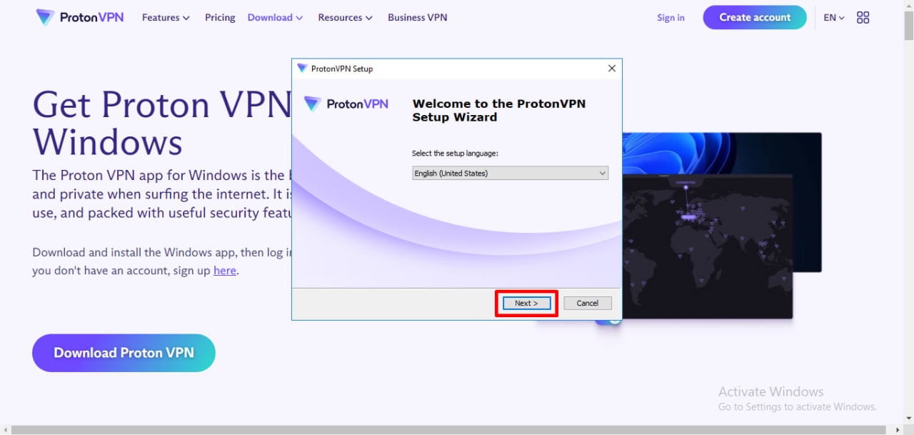This screenshot has width=914, height=435.
Task: Expand the Resources menu
Action: click(x=345, y=18)
